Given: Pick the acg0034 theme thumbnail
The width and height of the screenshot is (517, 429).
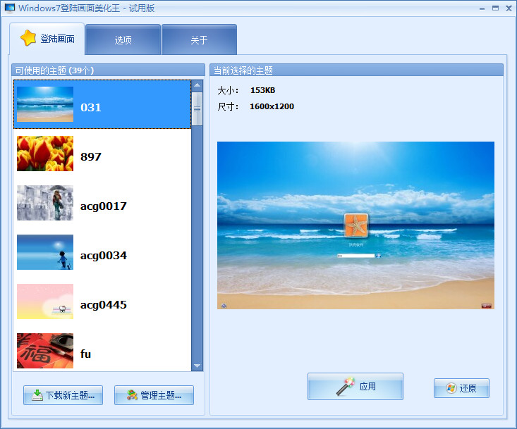Looking at the screenshot, I should point(45,252).
